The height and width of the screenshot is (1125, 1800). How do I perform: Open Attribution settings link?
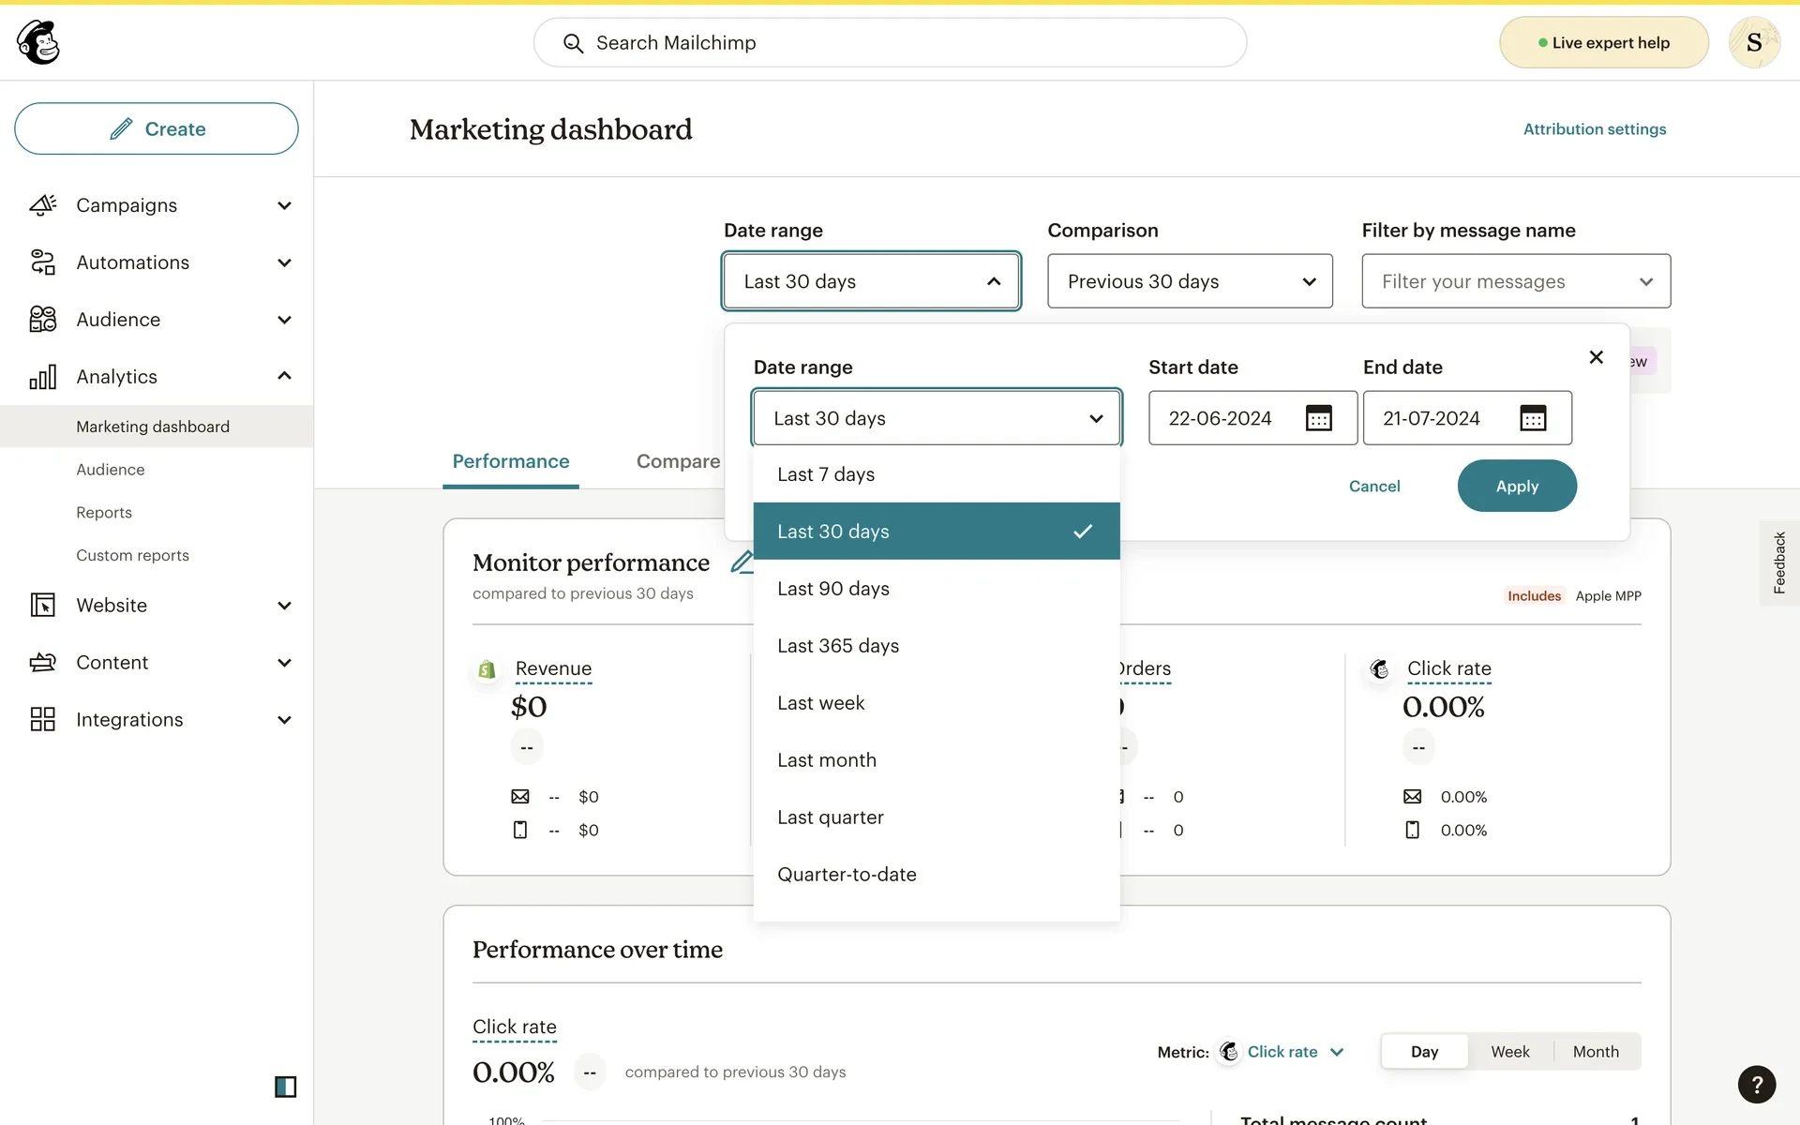1594,129
